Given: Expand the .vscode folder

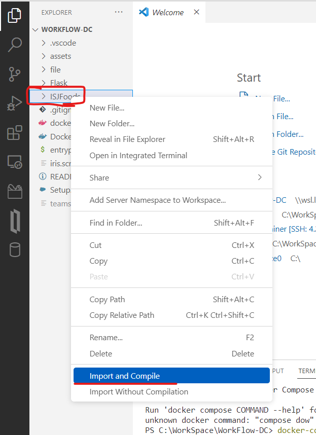Looking at the screenshot, I should point(56,43).
